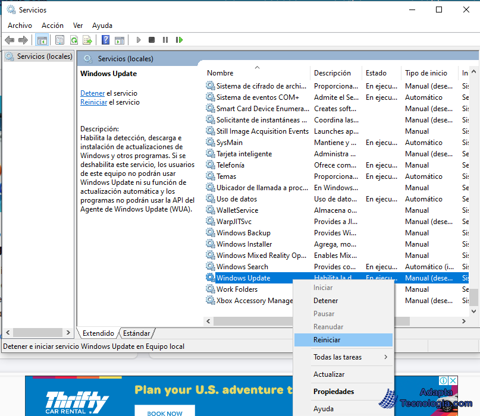
Task: Click the left pane horizontal scrollbar thumb
Action: point(37,332)
